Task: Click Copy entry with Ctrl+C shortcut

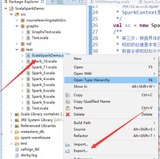Action: click(x=111, y=95)
